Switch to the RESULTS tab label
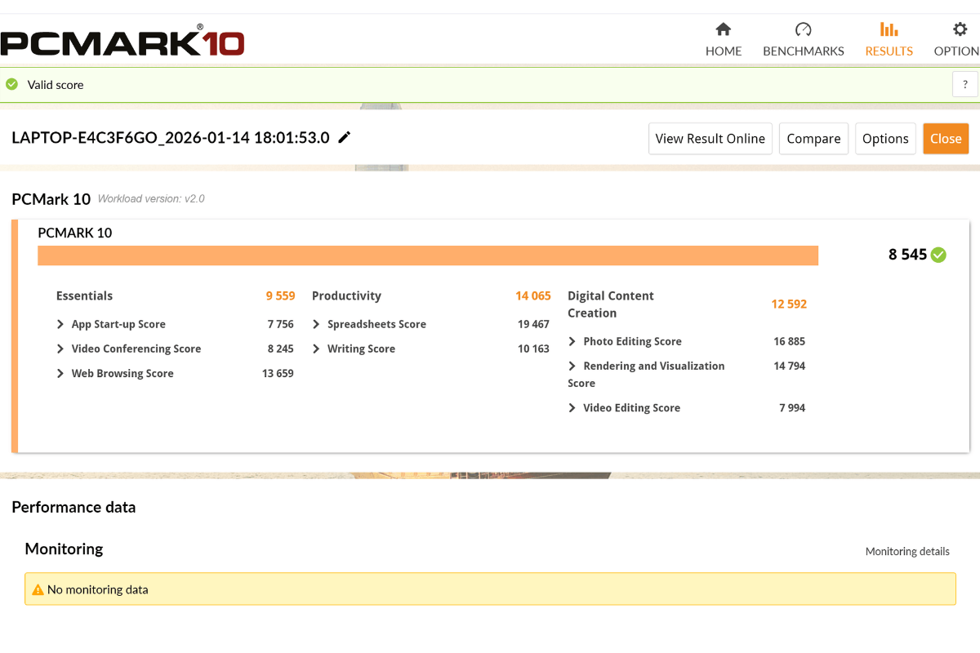The height and width of the screenshot is (653, 980). pyautogui.click(x=889, y=51)
